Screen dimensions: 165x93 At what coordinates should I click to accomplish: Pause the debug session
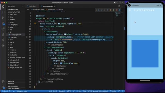tap(99, 10)
